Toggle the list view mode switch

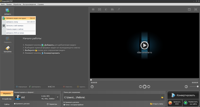coord(51,87)
